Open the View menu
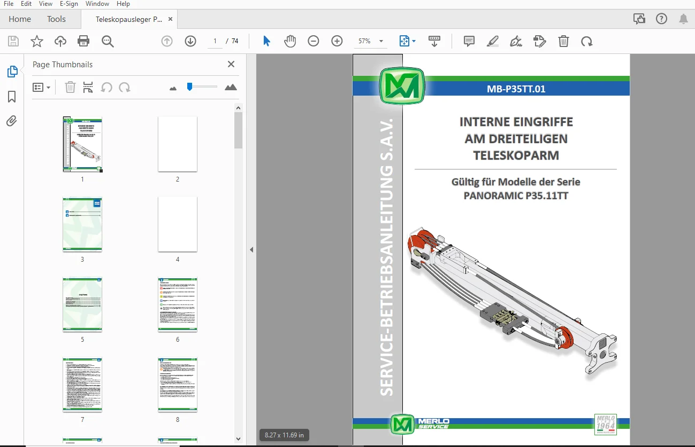This screenshot has width=695, height=447. coord(46,4)
